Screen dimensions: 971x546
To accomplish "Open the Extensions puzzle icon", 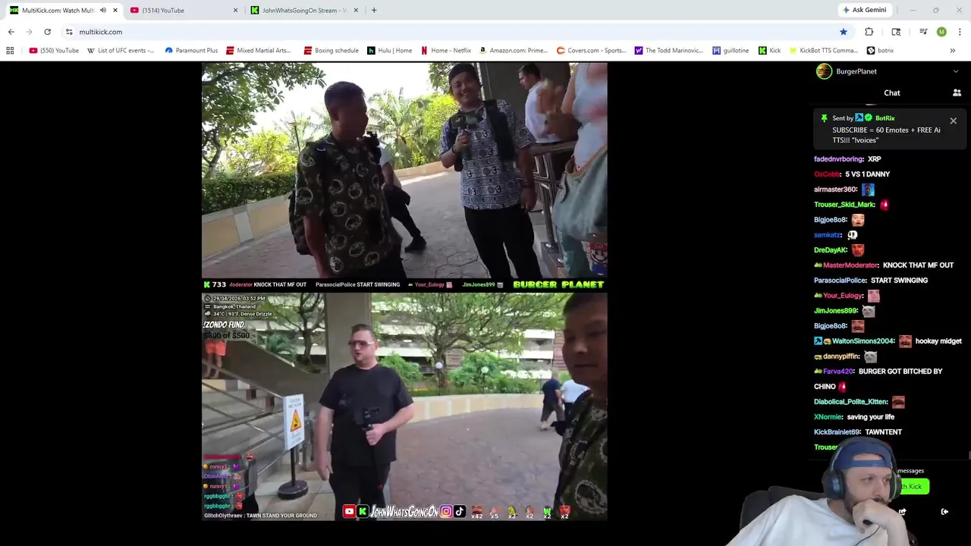I will coord(869,32).
